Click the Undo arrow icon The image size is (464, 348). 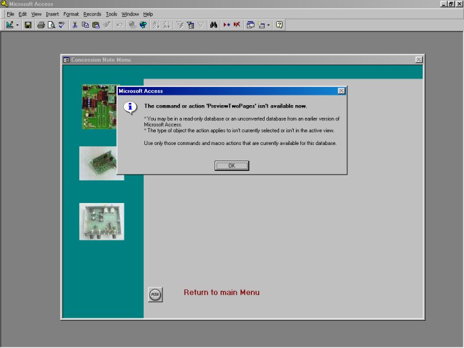pos(120,25)
